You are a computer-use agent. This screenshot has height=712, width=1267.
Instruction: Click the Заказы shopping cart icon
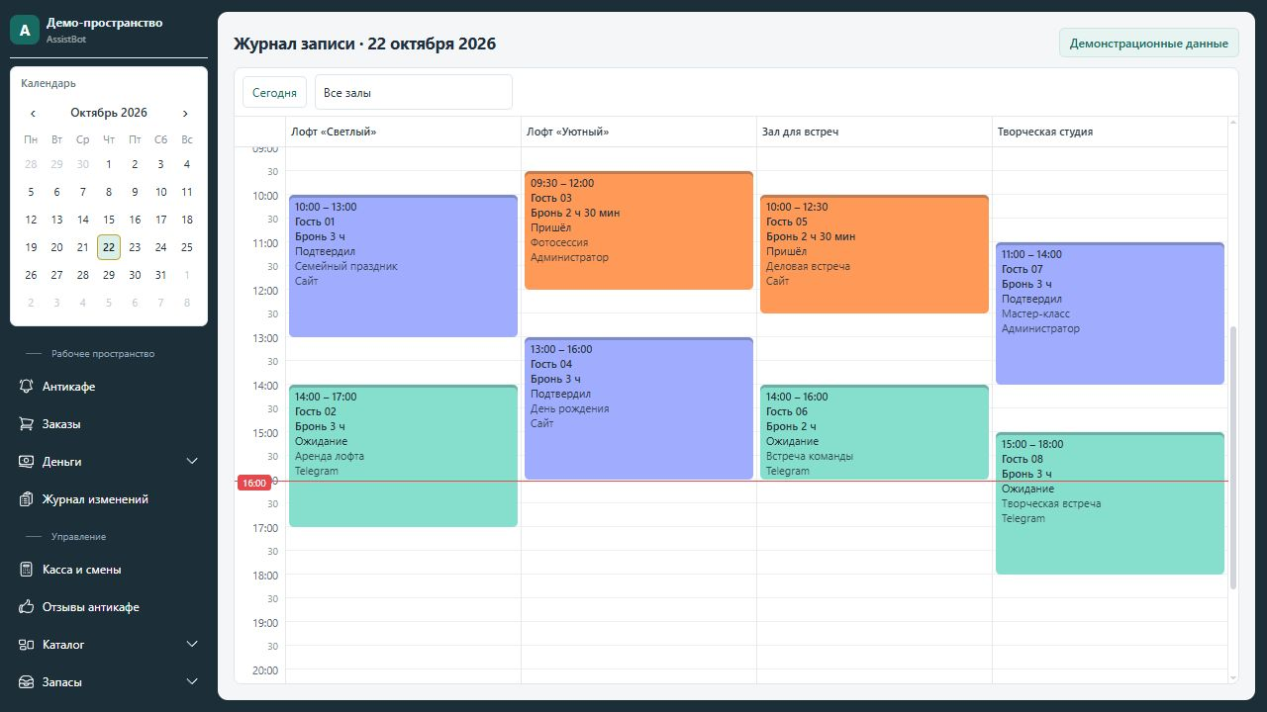pos(26,424)
